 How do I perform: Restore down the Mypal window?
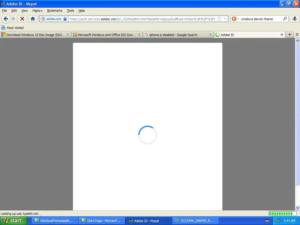pos(289,4)
